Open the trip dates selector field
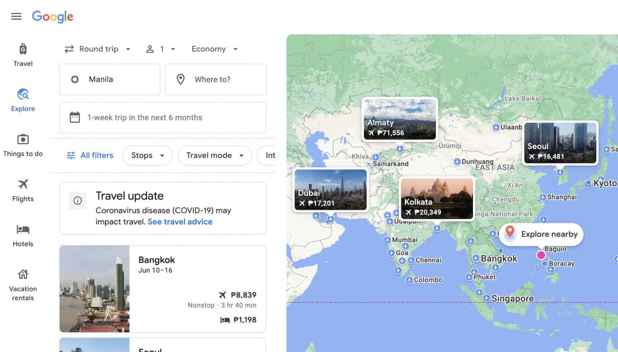Screen dimensions: 618x352 click(x=163, y=117)
